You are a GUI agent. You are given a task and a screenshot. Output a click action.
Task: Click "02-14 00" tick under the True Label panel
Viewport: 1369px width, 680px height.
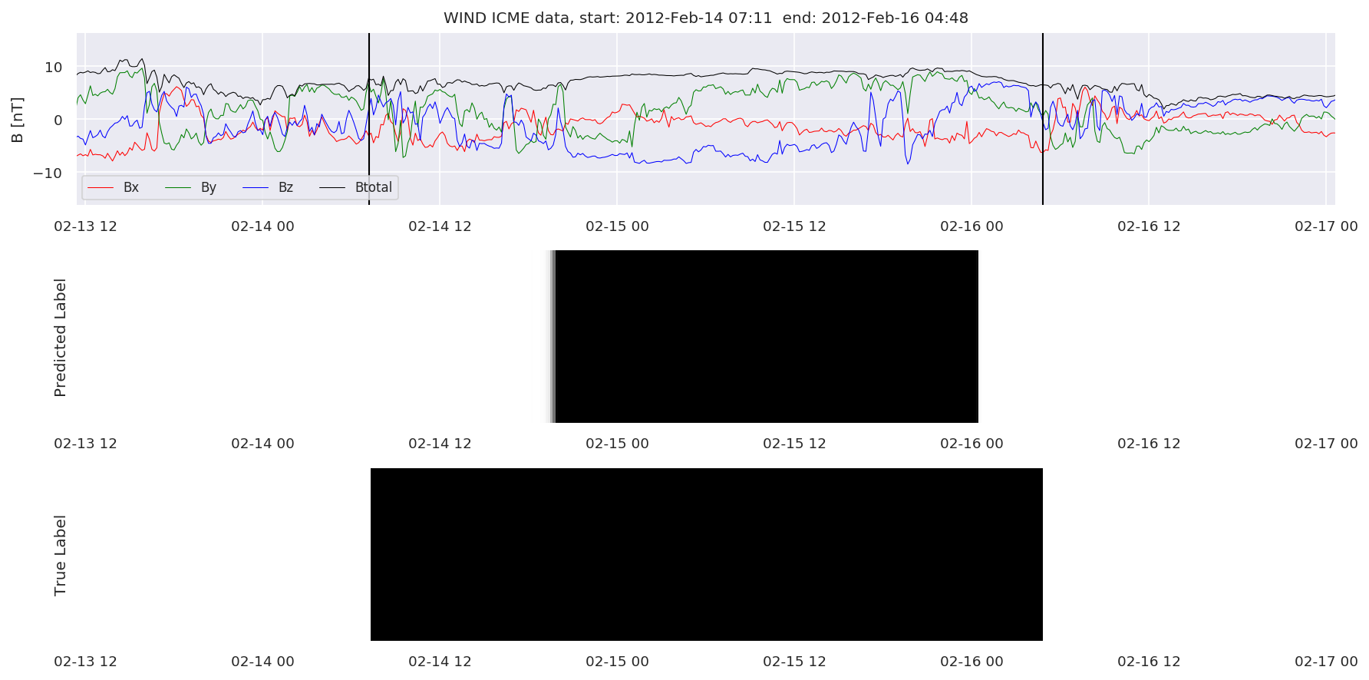pyautogui.click(x=262, y=662)
